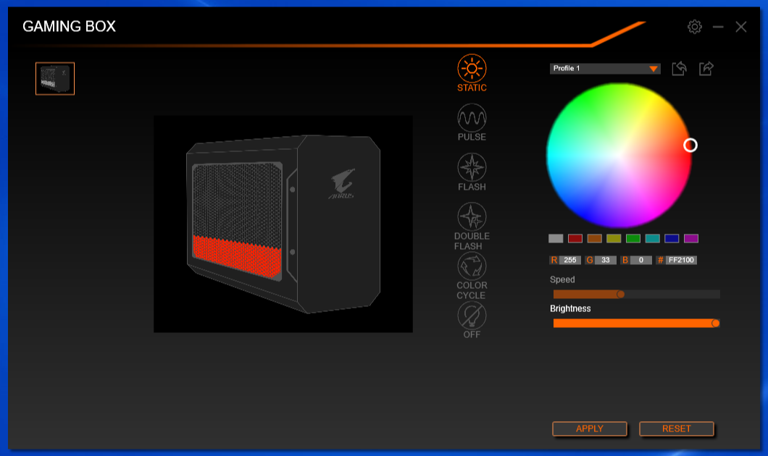Image resolution: width=768 pixels, height=456 pixels.
Task: Choose the COLOR CYCLE lighting mode
Action: coord(472,266)
